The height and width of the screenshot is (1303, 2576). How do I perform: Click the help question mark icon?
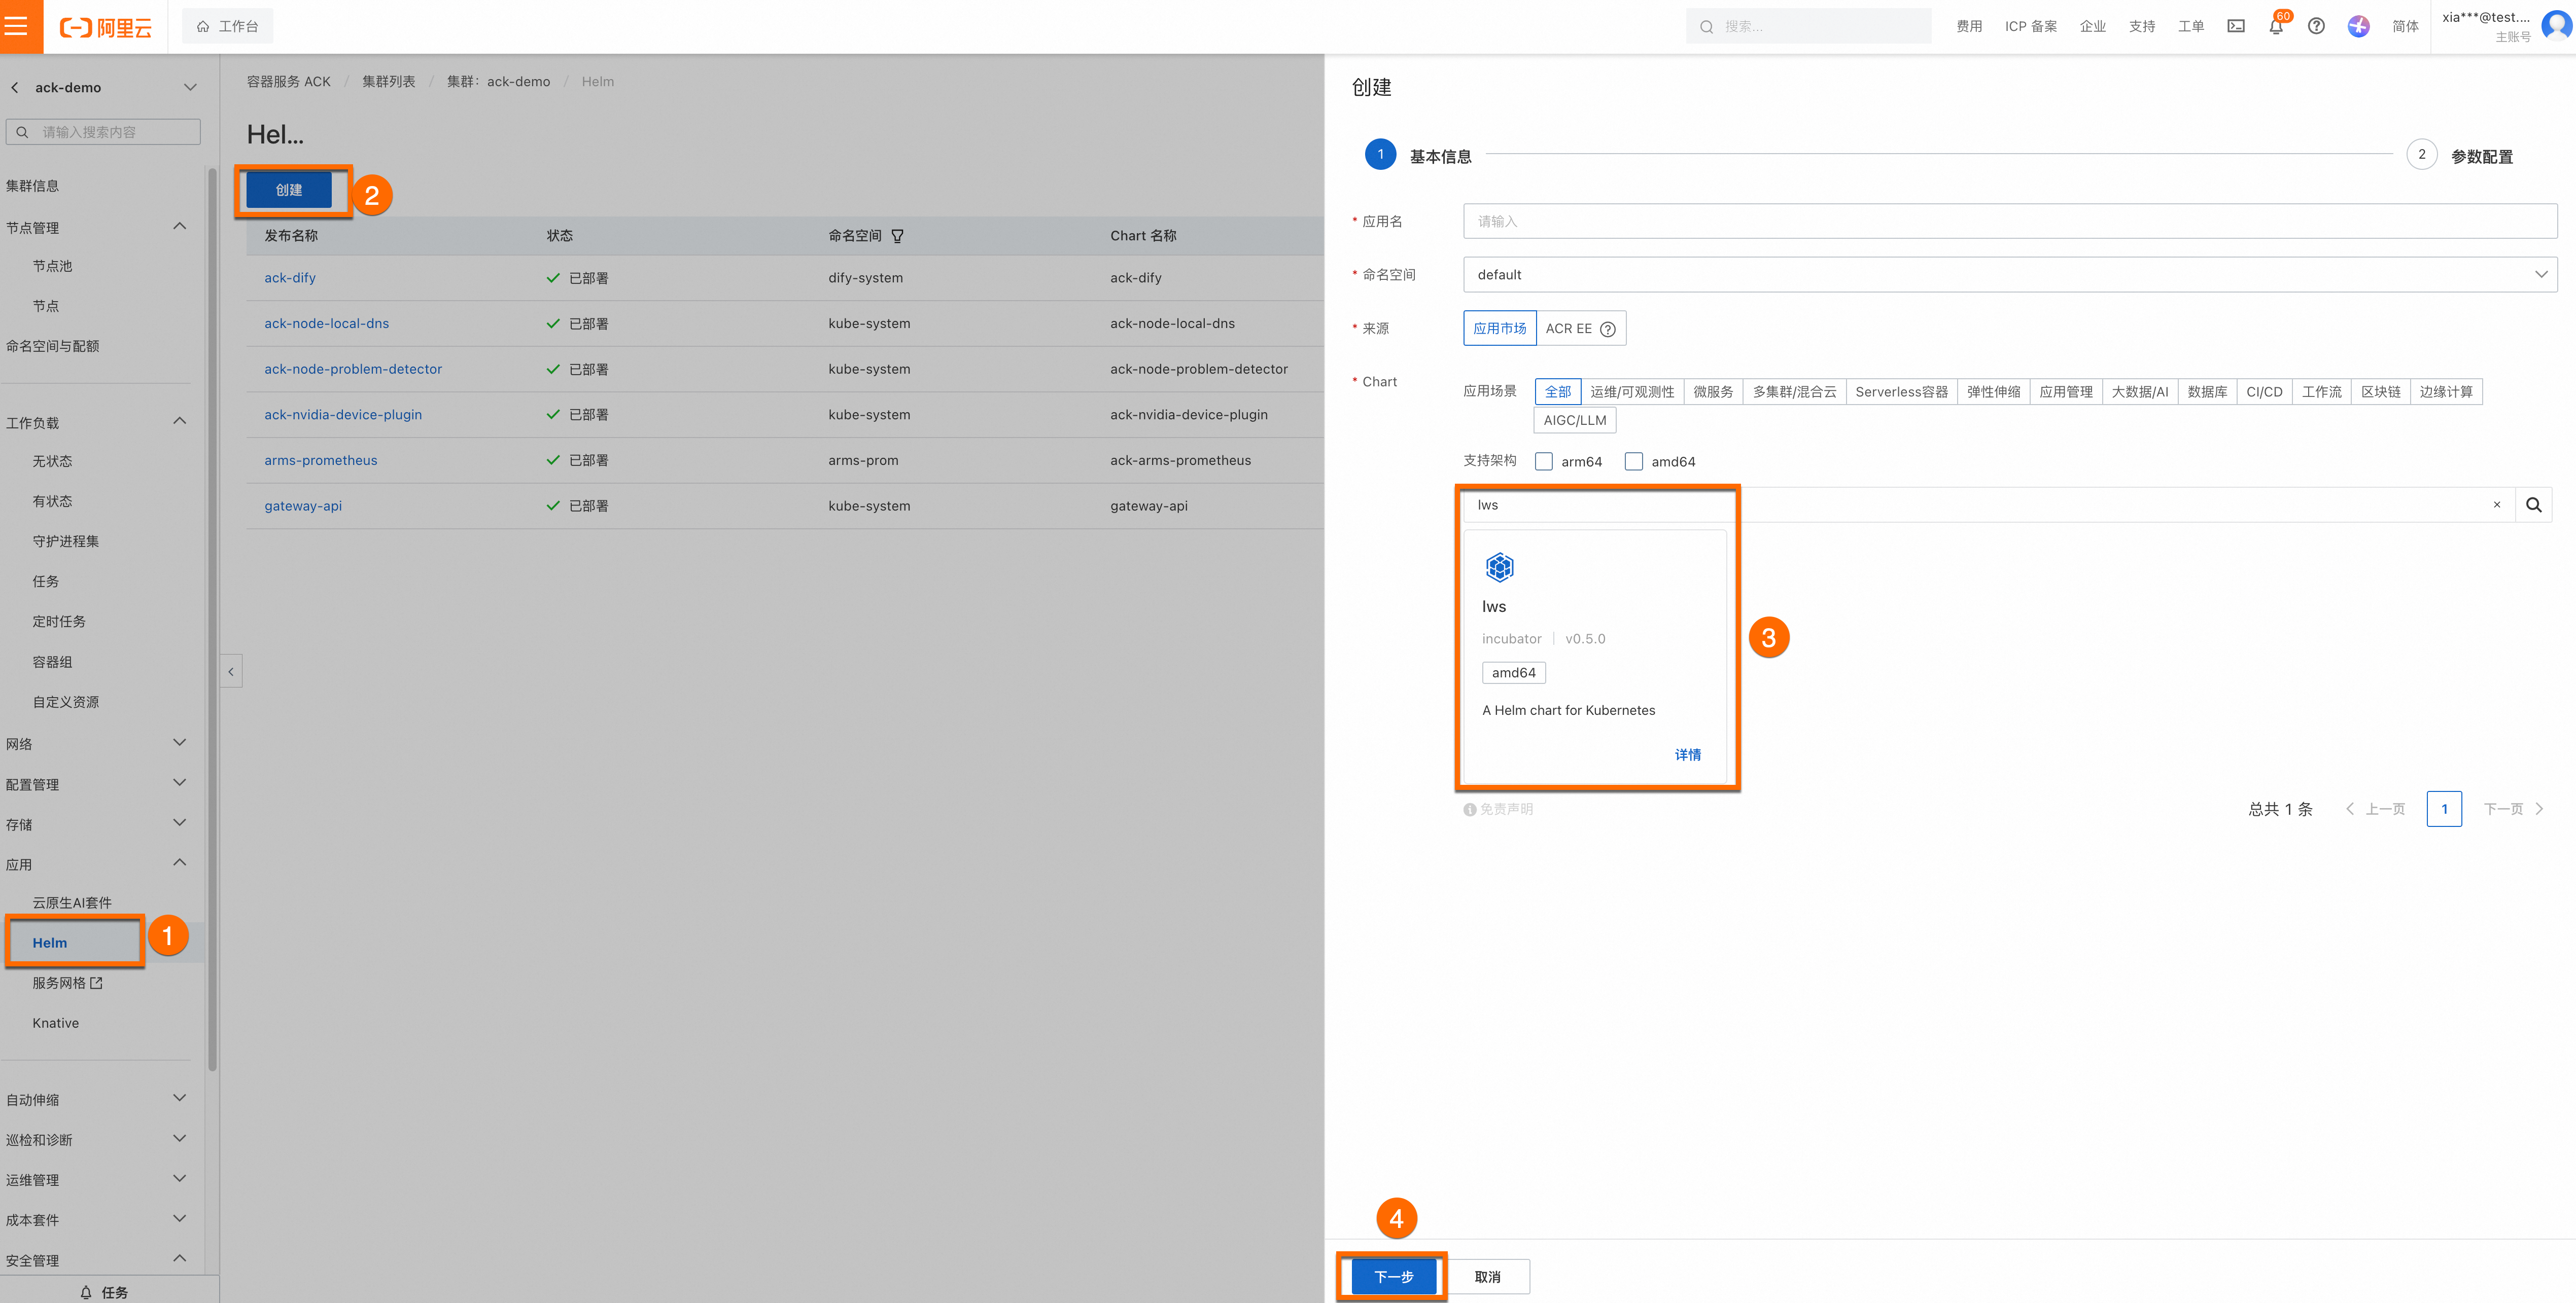click(x=2315, y=27)
